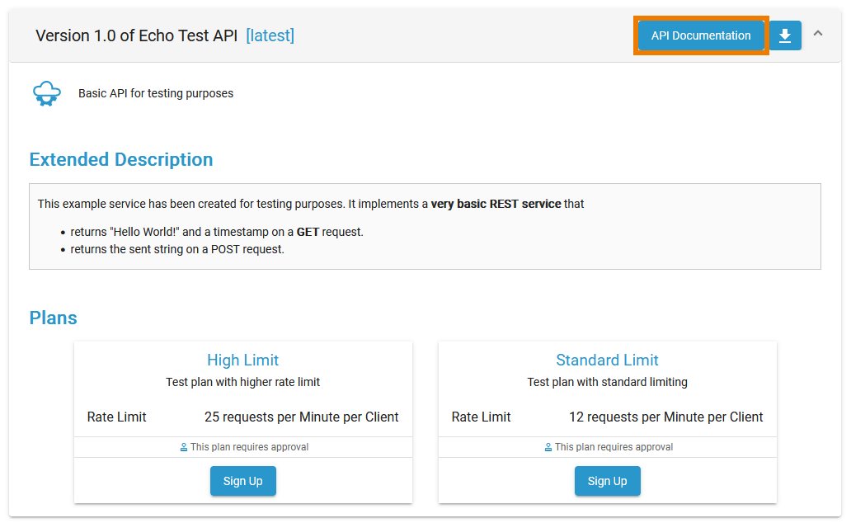Select the Standard Limit plan title
This screenshot has width=851, height=523.
[607, 360]
